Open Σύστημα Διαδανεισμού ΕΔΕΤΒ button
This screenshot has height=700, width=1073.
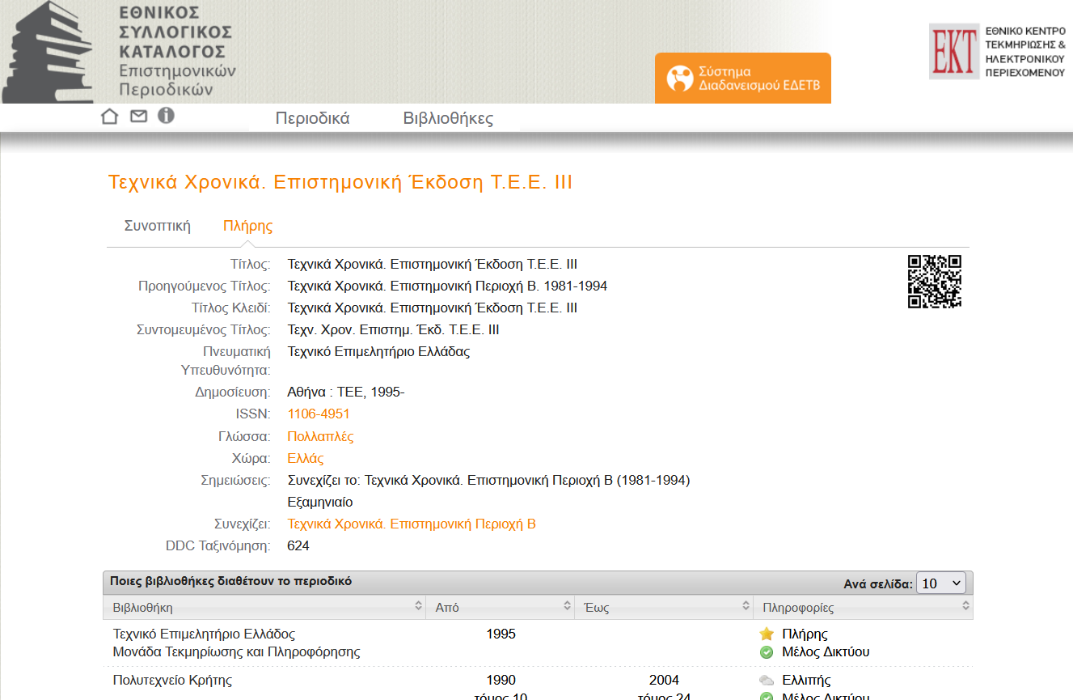point(742,78)
